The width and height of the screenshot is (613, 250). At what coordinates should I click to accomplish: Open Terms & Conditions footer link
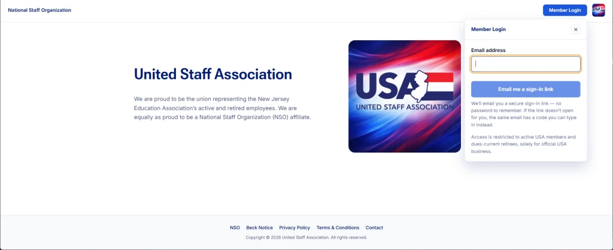(338, 228)
